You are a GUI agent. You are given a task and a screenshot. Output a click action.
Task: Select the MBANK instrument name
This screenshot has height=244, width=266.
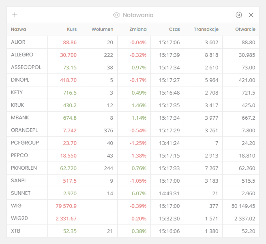coord(20,117)
